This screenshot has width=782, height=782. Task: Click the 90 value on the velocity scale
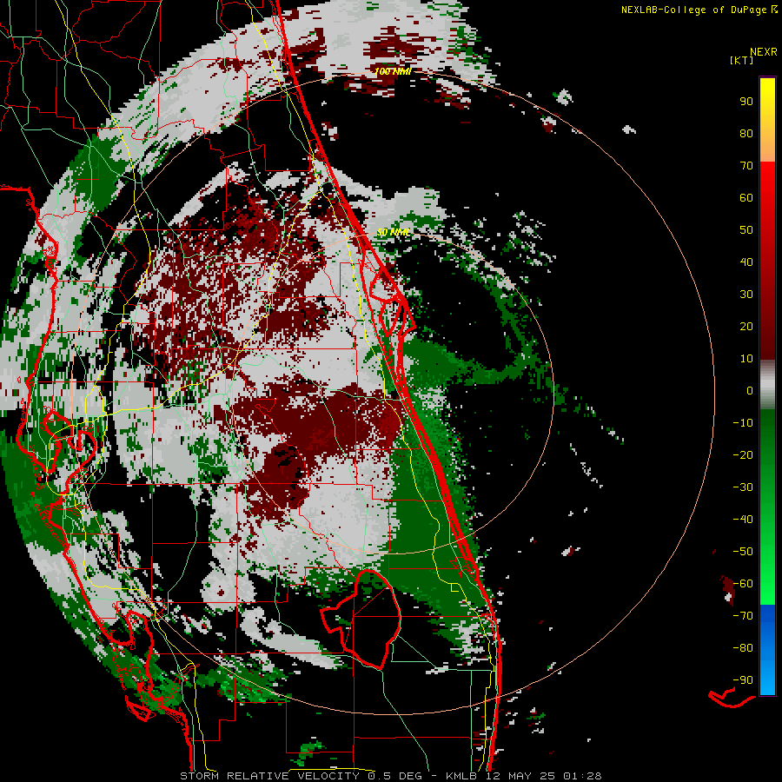point(746,102)
